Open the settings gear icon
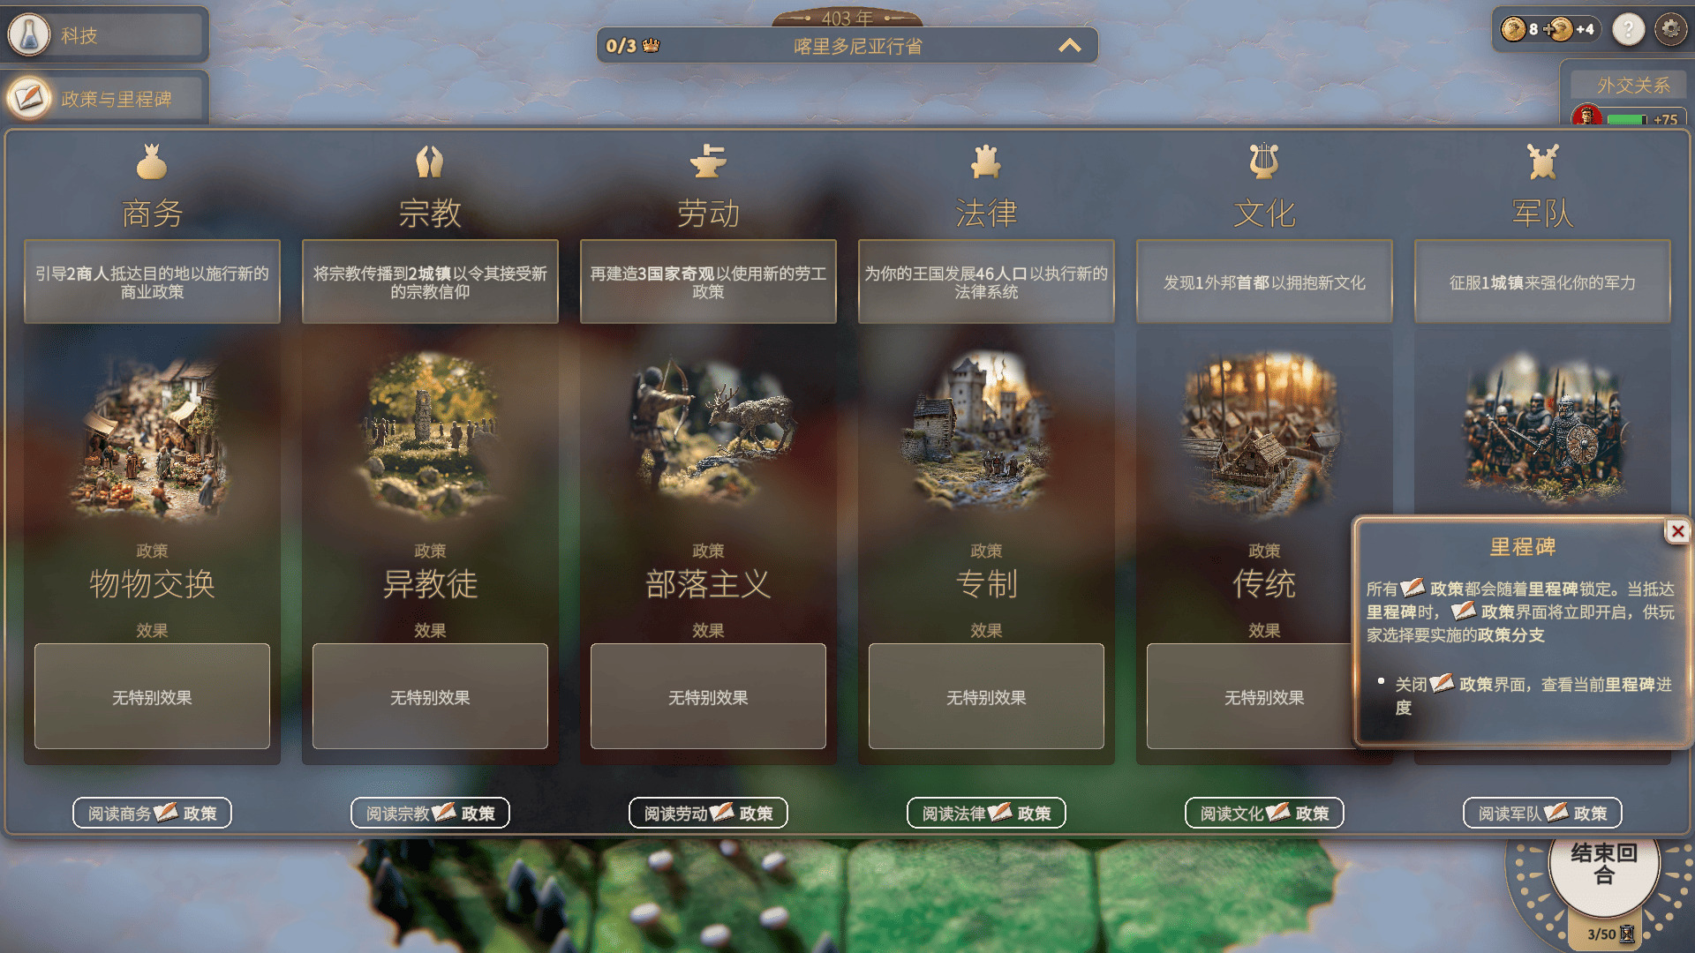Viewport: 1695px width, 953px height. click(1670, 29)
